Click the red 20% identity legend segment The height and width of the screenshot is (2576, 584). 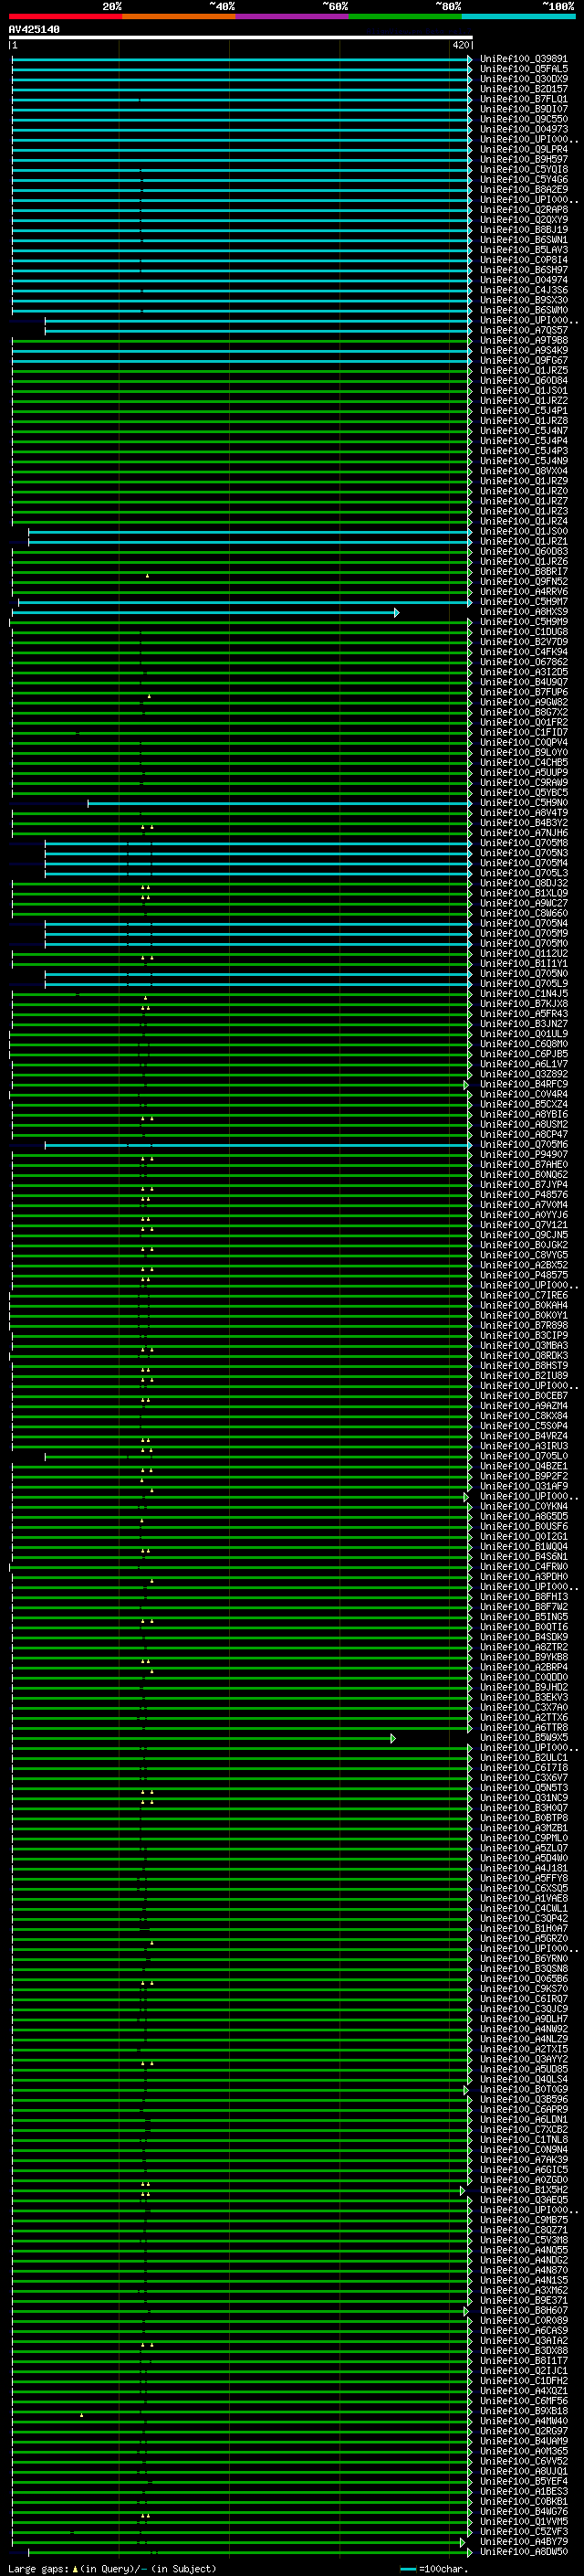[65, 16]
